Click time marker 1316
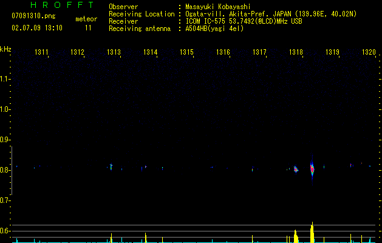 (x=223, y=52)
